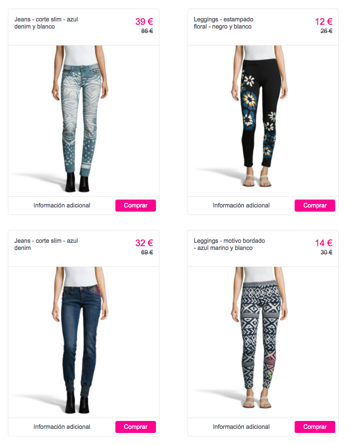Click the 39 € sale price
The image size is (351, 445).
144,21
